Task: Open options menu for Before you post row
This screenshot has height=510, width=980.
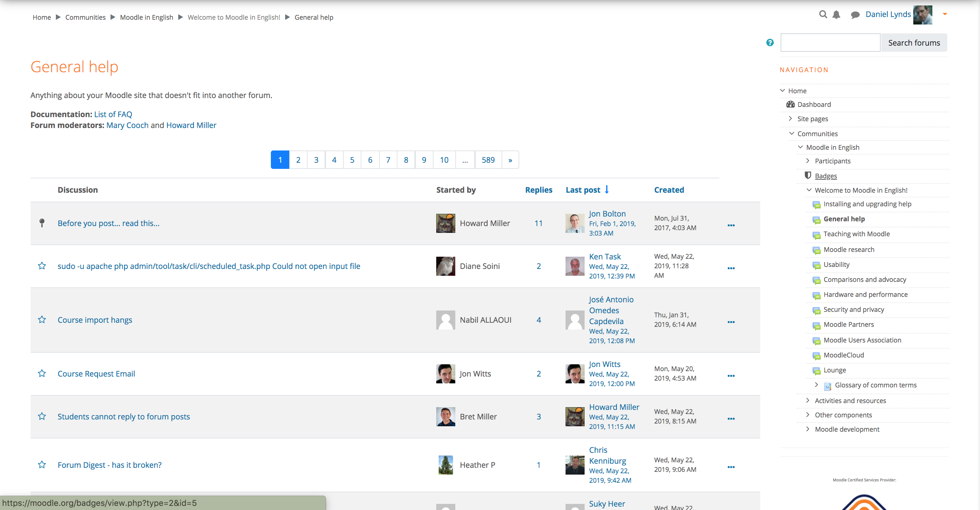Action: pyautogui.click(x=731, y=225)
